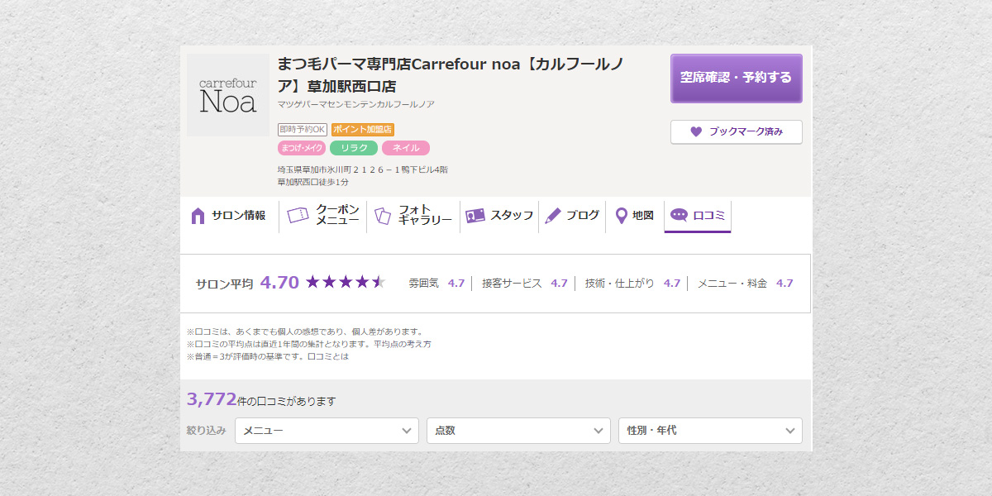
Task: Click the star rating display
Action: 346,283
